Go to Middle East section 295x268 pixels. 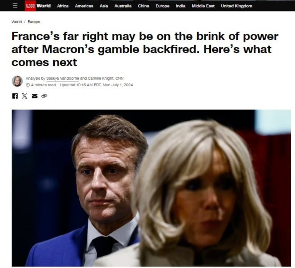point(203,6)
